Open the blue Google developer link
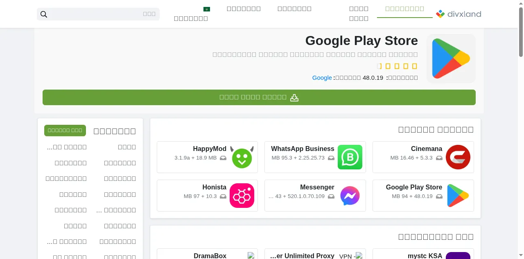This screenshot has height=259, width=524. point(322,78)
